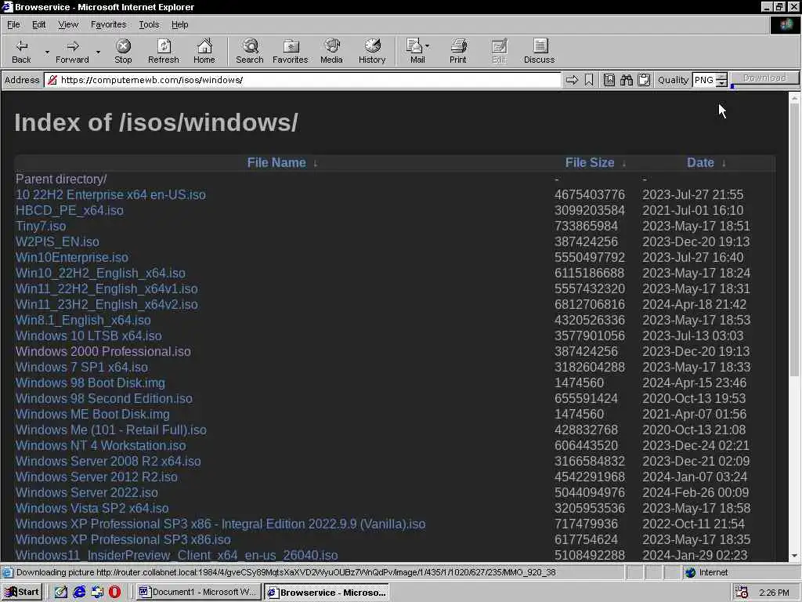802x602 pixels.
Task: Click the Browservice taskbar button
Action: [327, 593]
